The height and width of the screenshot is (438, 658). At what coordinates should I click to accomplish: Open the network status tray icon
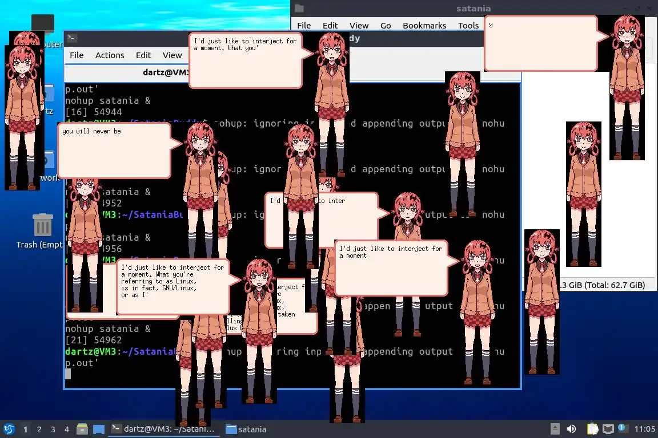click(x=608, y=429)
